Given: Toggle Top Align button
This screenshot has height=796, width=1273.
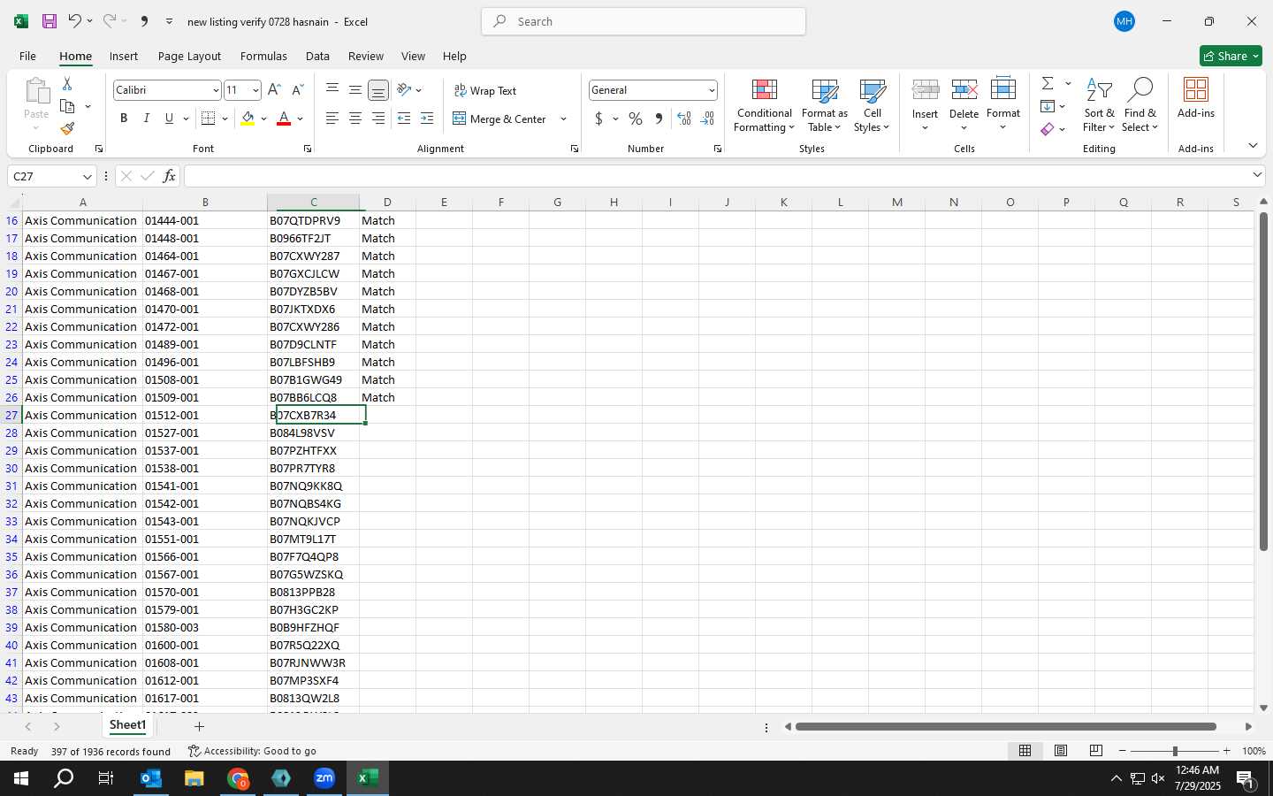Looking at the screenshot, I should [x=332, y=90].
